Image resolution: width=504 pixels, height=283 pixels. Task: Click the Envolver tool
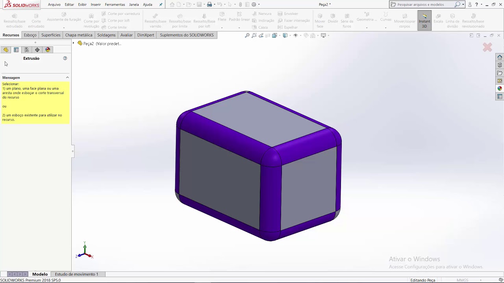pos(288,14)
